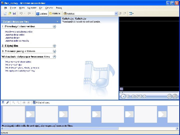Open Jak przechwycić obraz wideo tip
The height and width of the screenshot is (135, 180).
18,62
